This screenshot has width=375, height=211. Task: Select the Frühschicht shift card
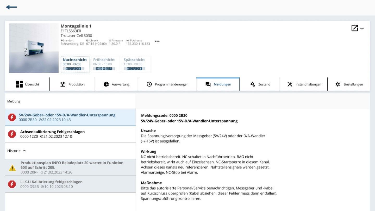click(105, 64)
